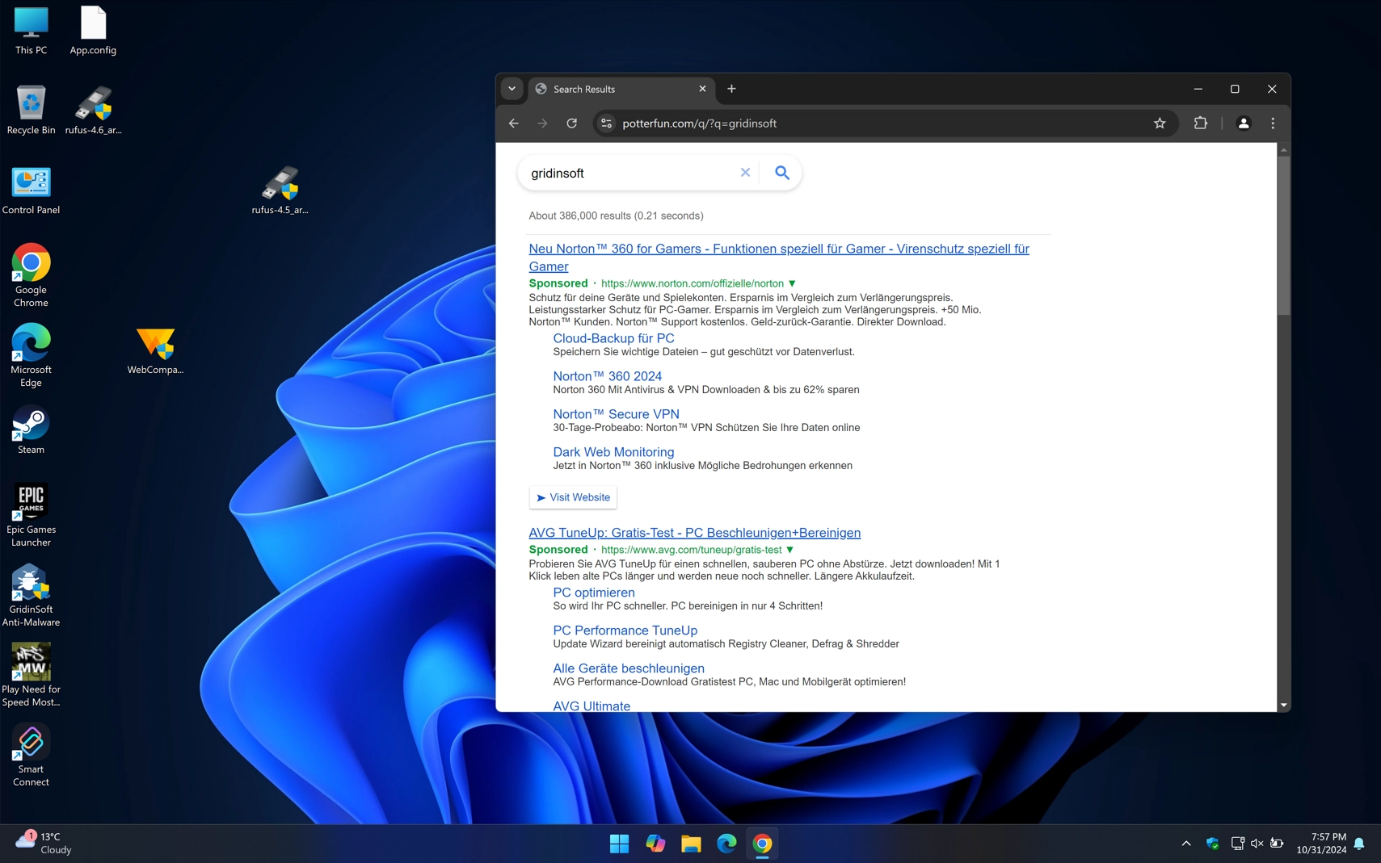Open the tab search chevron
The height and width of the screenshot is (863, 1381).
click(512, 89)
